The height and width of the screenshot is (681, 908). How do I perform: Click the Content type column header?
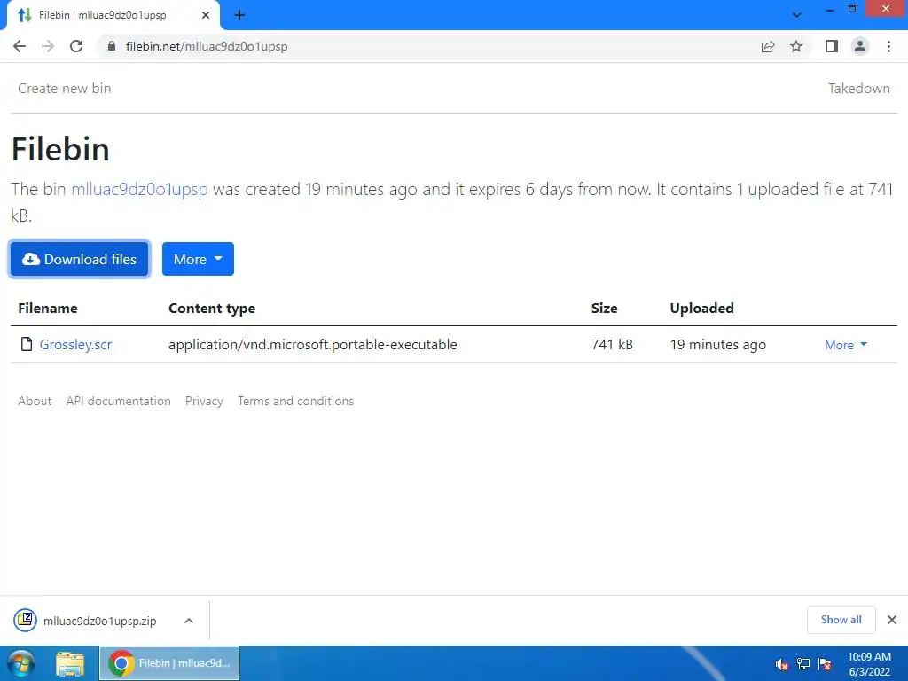(x=212, y=308)
